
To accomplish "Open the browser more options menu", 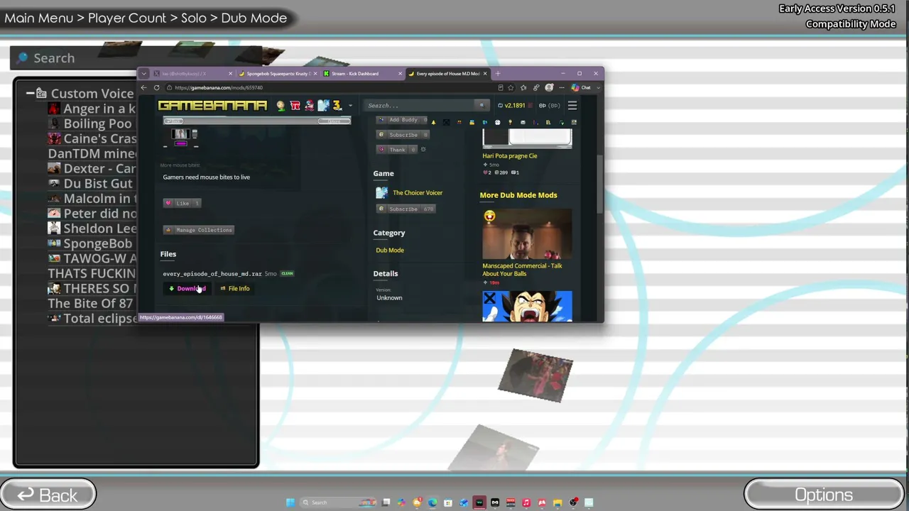I will click(x=561, y=88).
